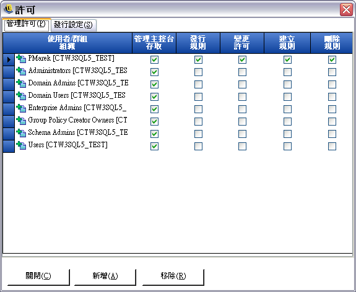The height and width of the screenshot is (292, 356).
Task: Click the 移除(R) button
Action: tap(173, 277)
